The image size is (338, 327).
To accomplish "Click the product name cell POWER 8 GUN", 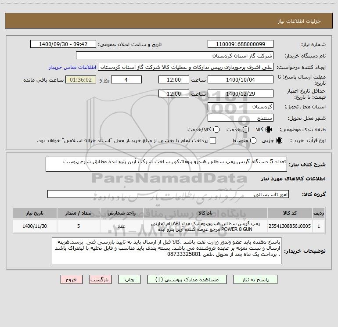I will click(x=205, y=226).
